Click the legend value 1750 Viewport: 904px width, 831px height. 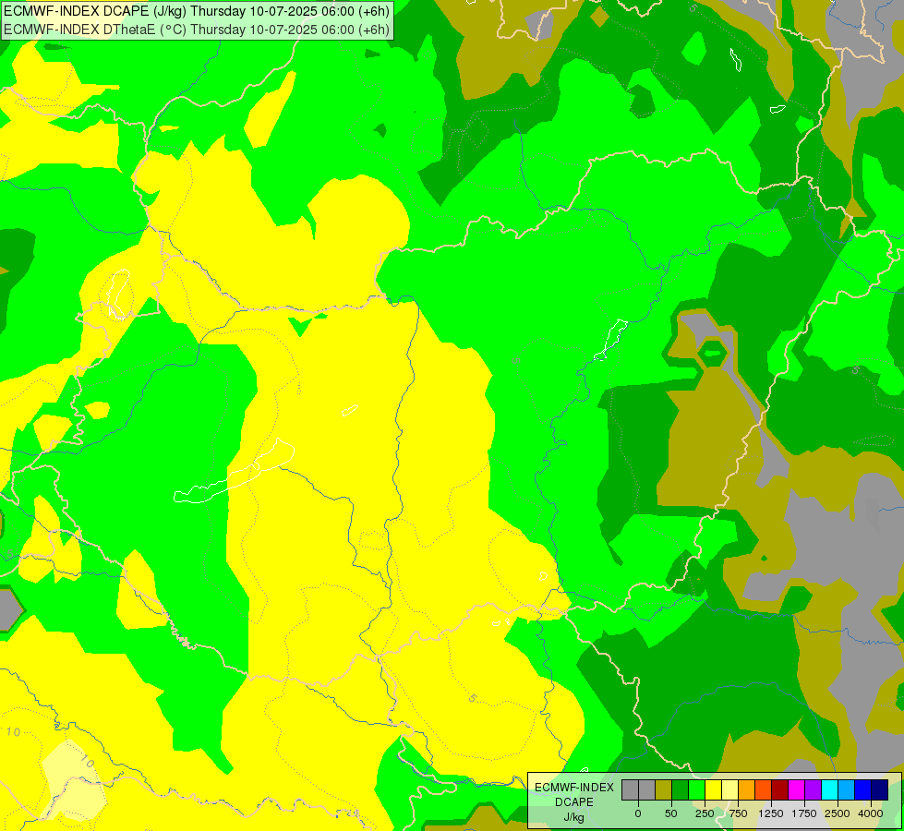pos(804,813)
